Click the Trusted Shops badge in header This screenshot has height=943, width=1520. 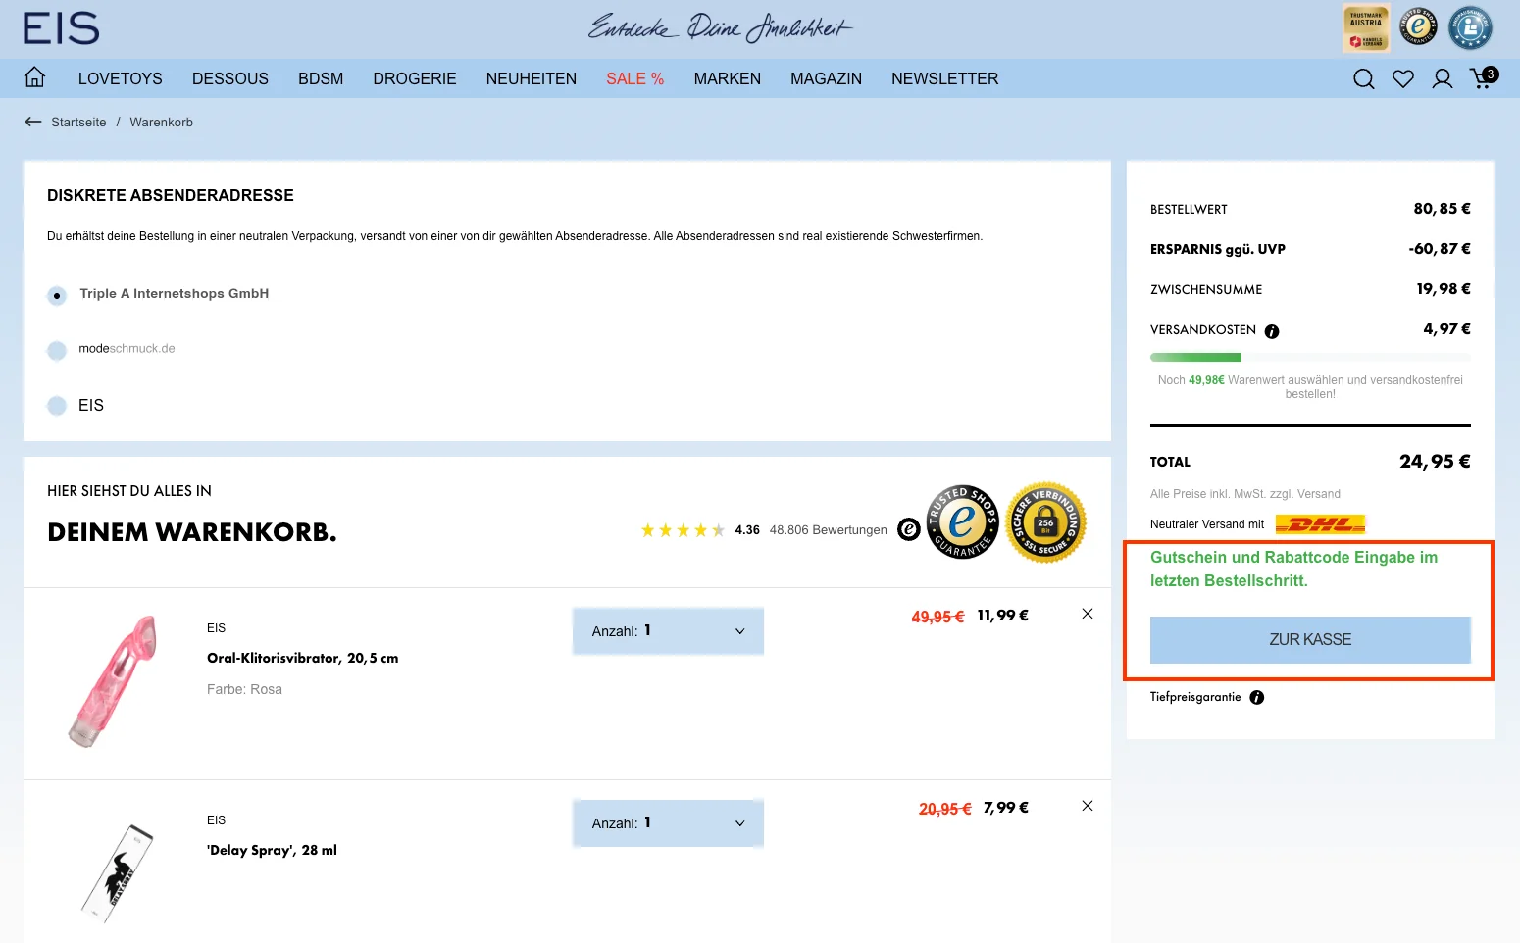[x=1418, y=26]
